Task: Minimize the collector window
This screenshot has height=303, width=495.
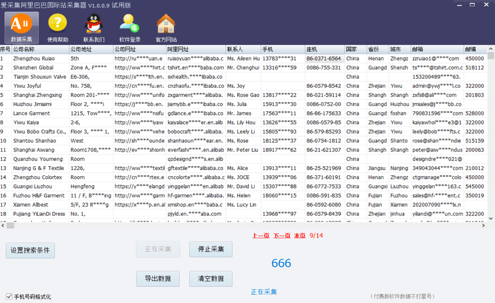Action: coord(459,5)
